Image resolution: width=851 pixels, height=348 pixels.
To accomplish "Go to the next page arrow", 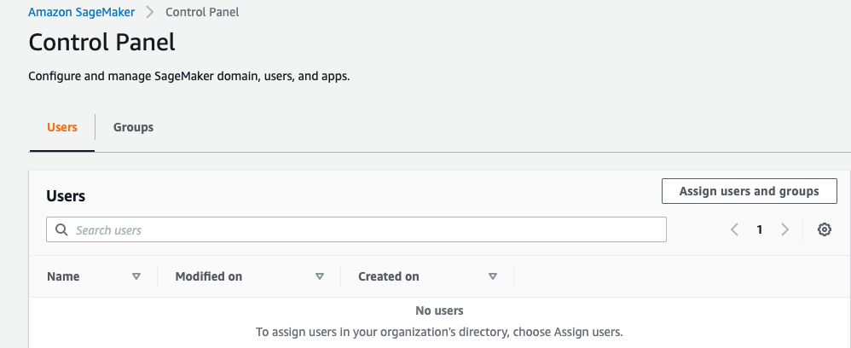I will [785, 229].
